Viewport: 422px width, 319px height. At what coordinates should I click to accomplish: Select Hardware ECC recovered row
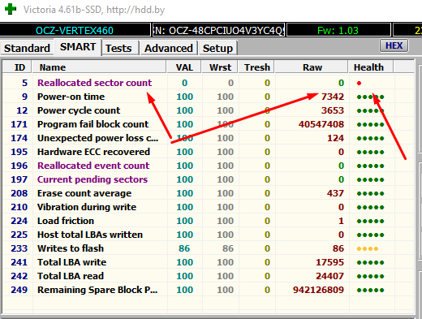209,152
